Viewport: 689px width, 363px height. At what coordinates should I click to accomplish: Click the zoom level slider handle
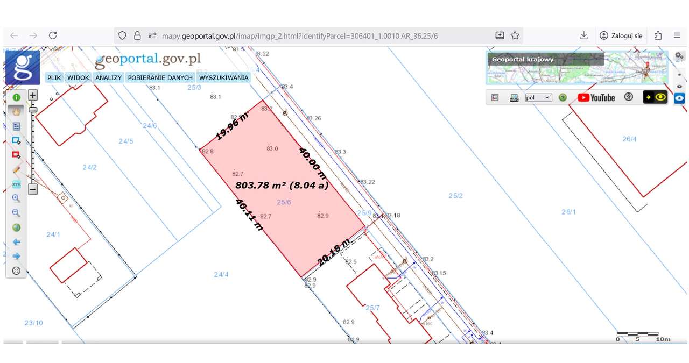click(x=33, y=109)
